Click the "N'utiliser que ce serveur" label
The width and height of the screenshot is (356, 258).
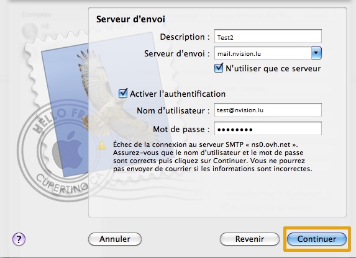coord(273,68)
